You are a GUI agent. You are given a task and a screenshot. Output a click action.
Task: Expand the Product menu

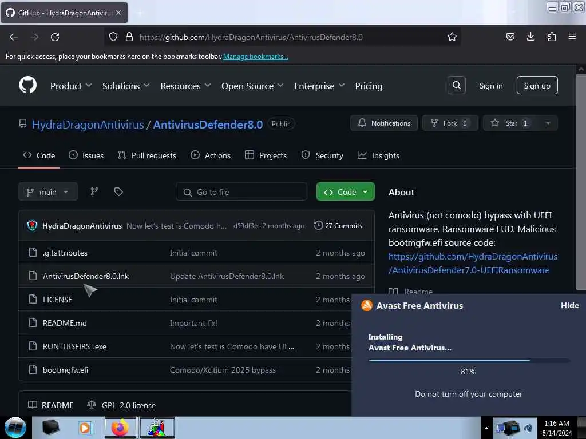coord(70,86)
